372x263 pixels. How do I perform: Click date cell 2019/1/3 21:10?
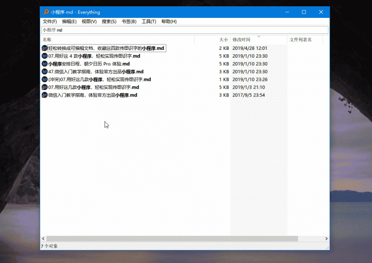tap(248, 87)
